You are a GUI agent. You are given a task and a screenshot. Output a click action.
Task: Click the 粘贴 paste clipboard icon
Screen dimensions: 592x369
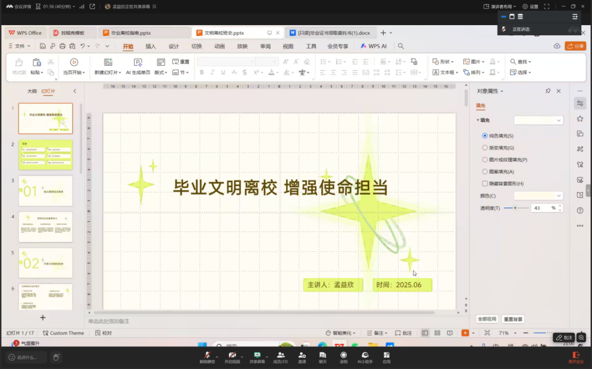click(37, 62)
